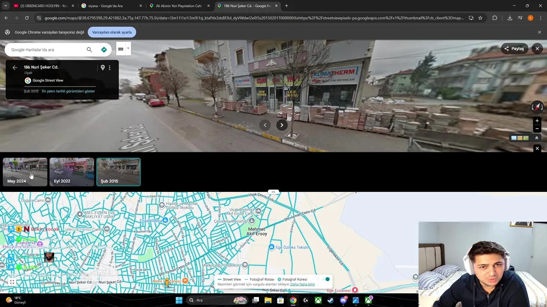
Task: Click the Google Street View label
Action: click(x=48, y=80)
